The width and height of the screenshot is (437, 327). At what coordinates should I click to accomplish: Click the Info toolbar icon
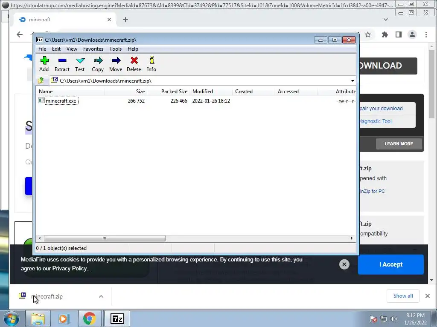tap(151, 64)
